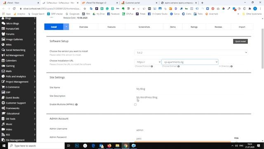The width and height of the screenshot is (264, 149).
Task: Open the DB Tools icon
Action: (x=3, y=119)
